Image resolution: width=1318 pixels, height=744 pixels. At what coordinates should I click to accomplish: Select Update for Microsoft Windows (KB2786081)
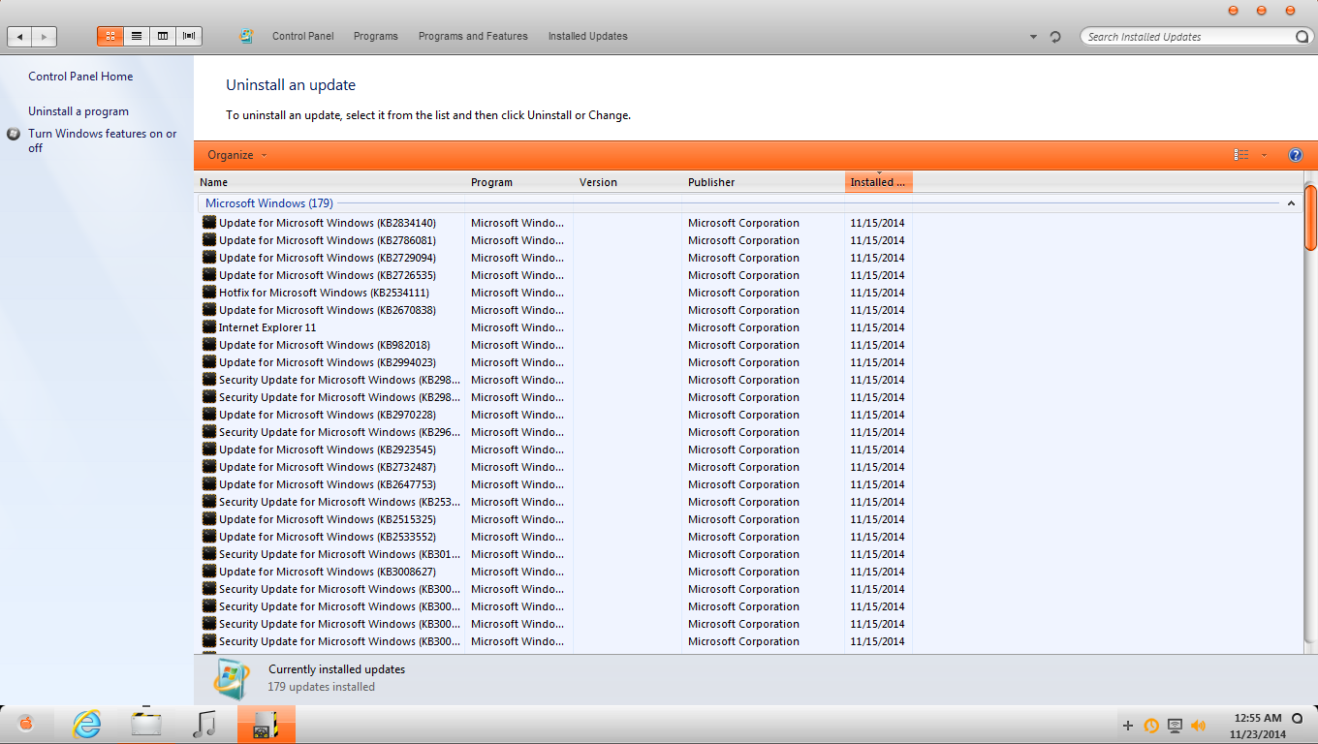[x=327, y=240]
